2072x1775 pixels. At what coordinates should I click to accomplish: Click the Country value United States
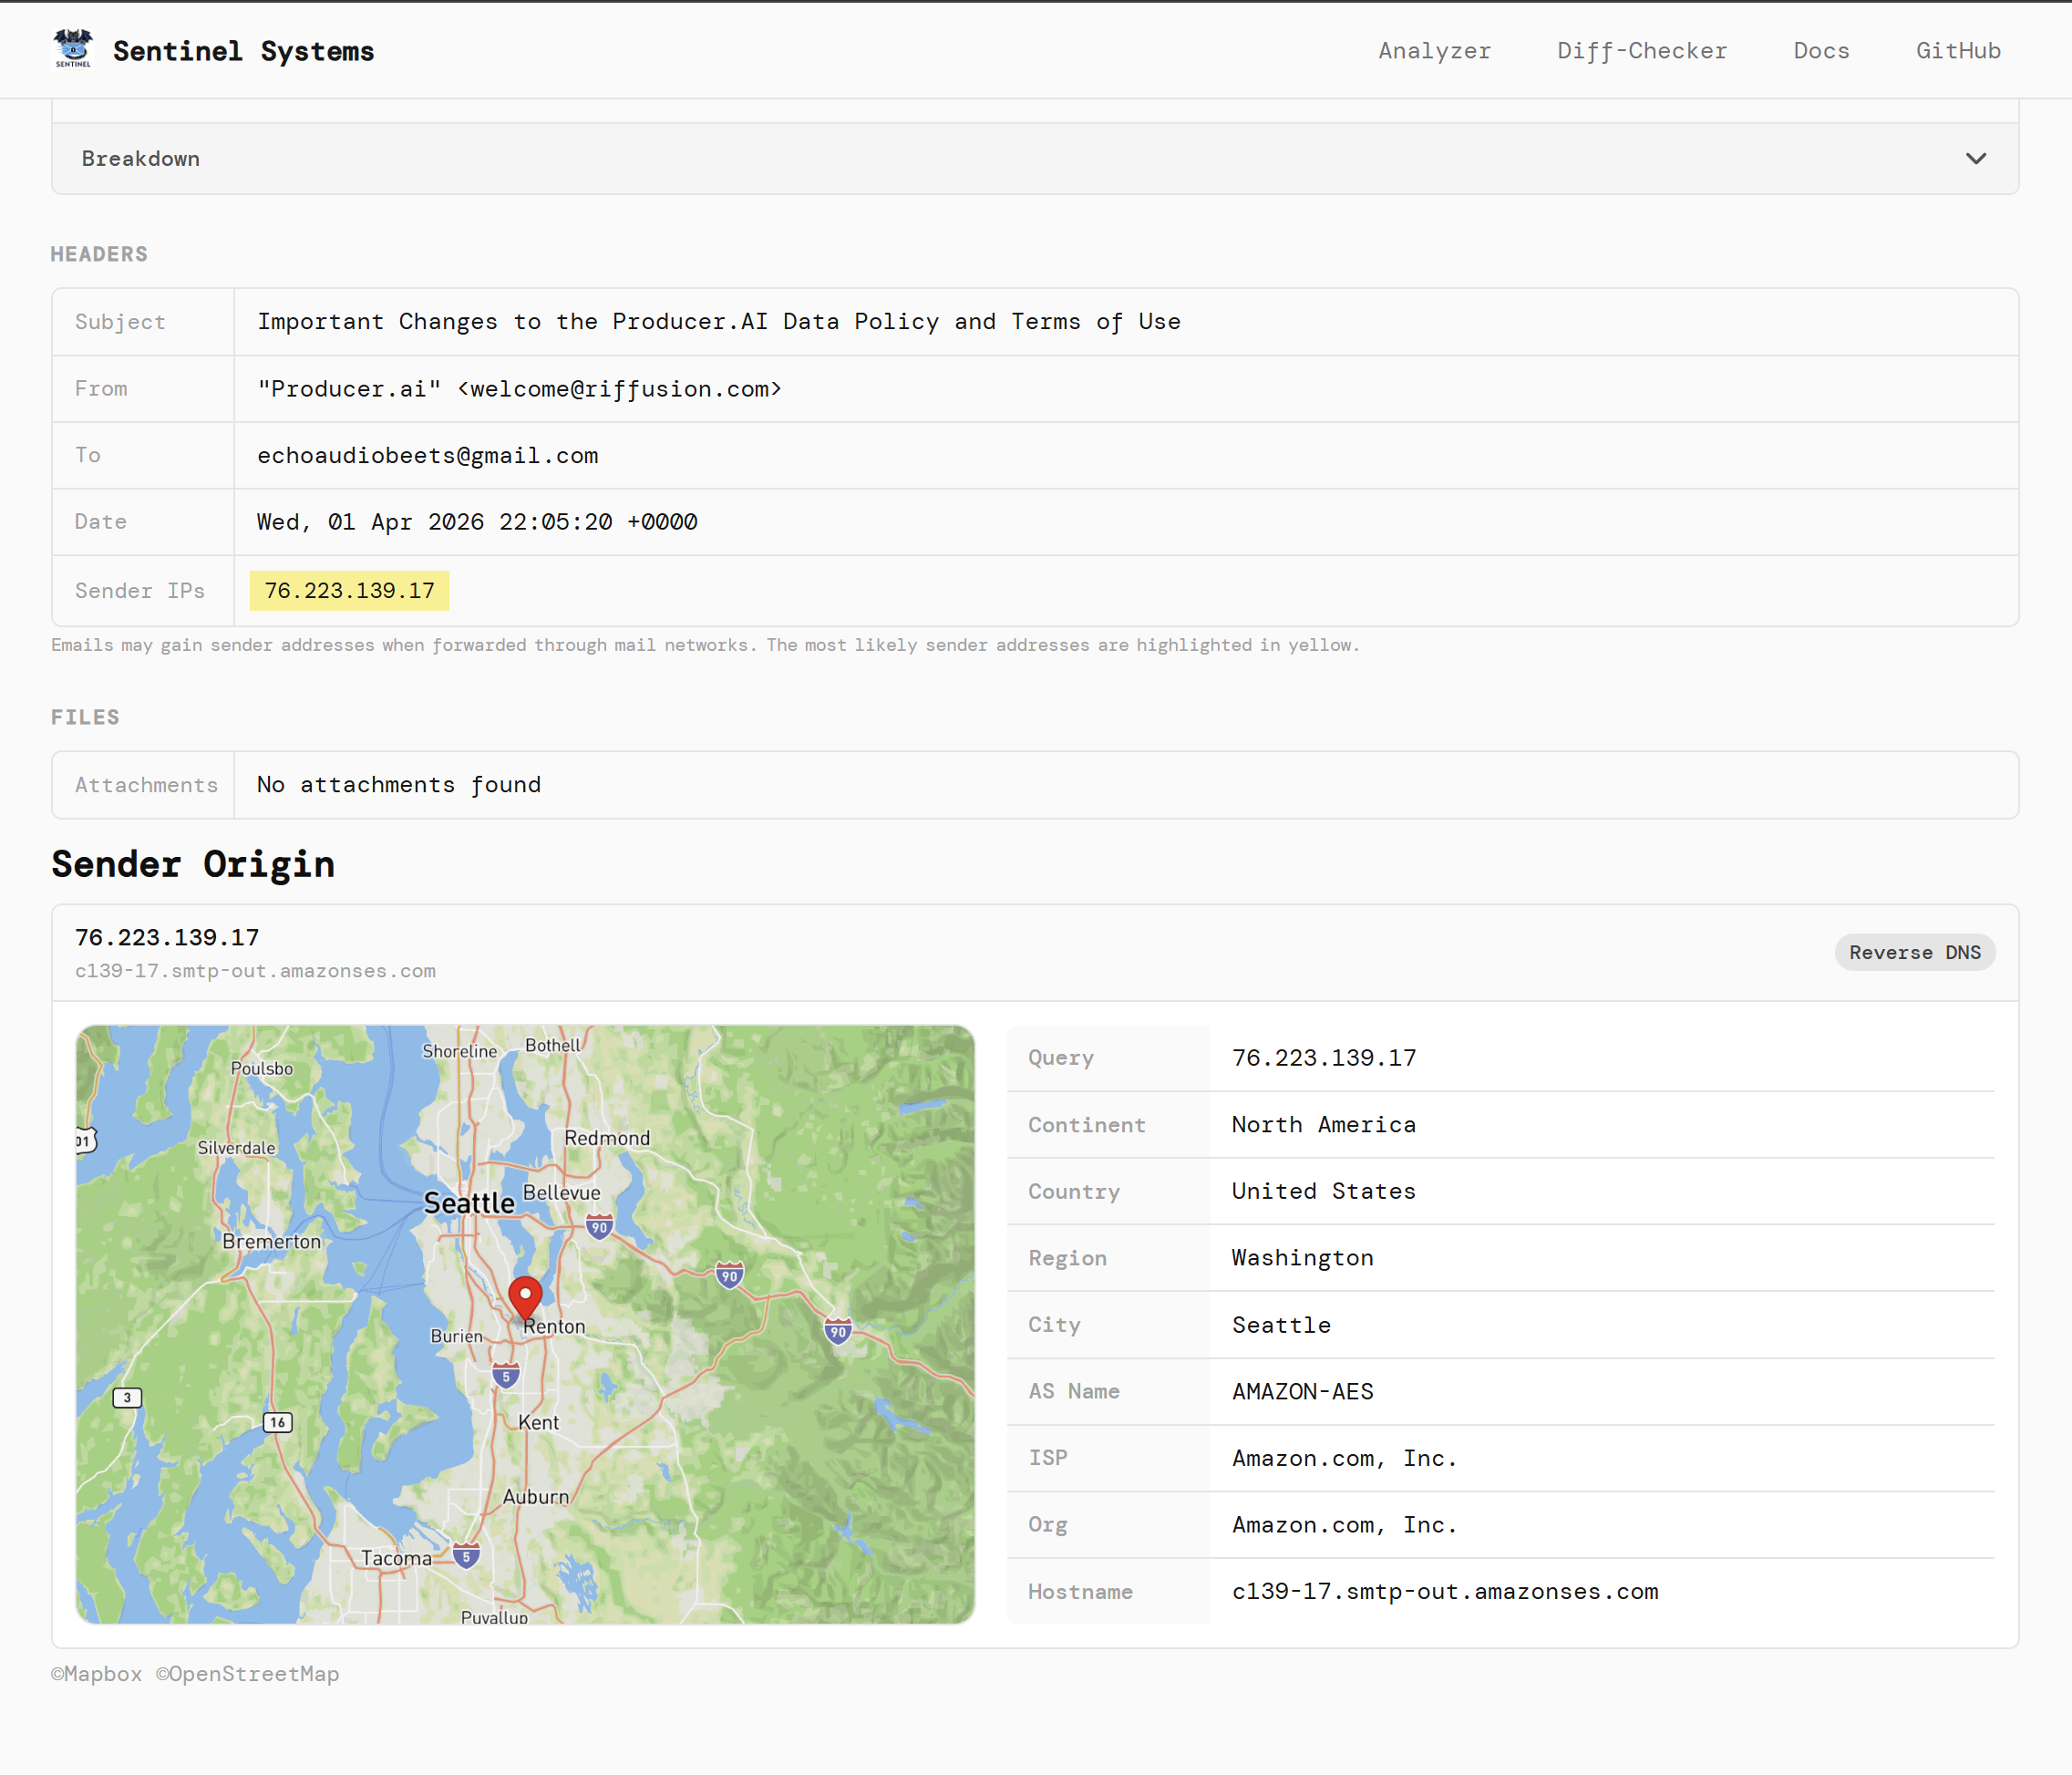click(1323, 1191)
